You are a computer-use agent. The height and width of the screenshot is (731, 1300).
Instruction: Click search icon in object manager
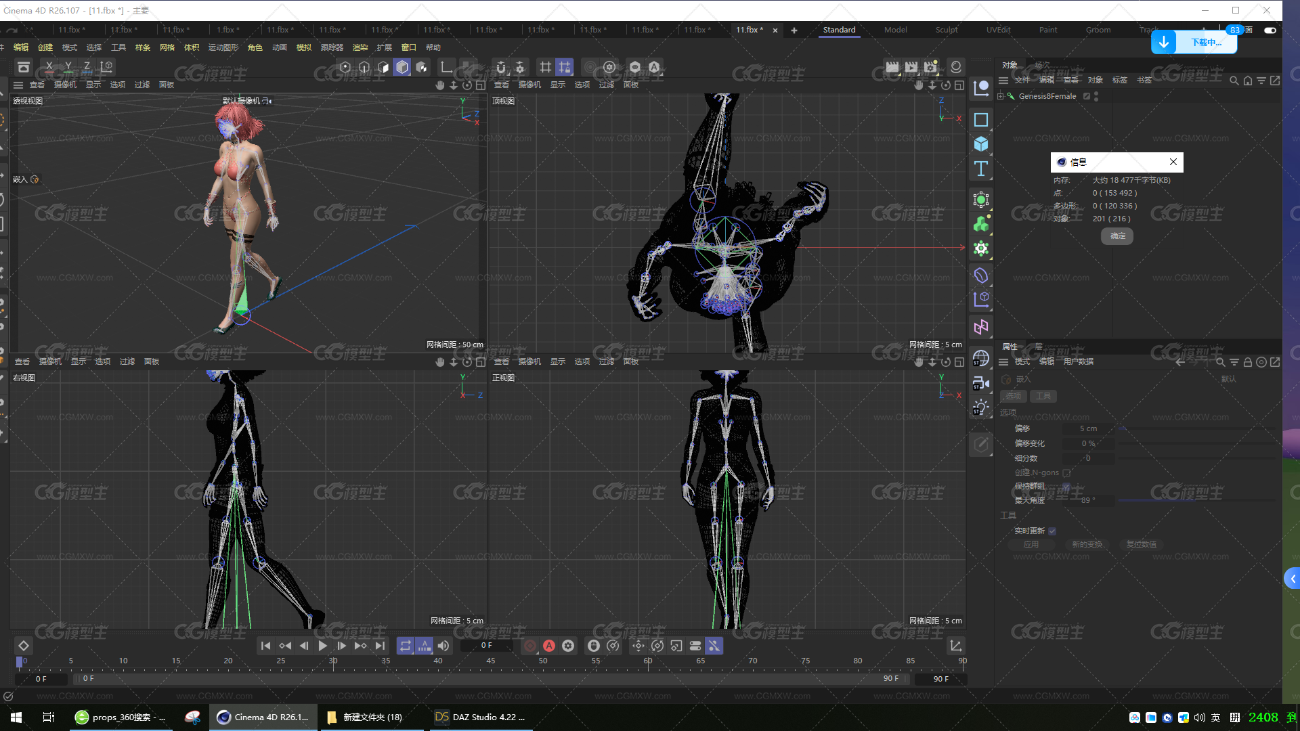pyautogui.click(x=1234, y=81)
